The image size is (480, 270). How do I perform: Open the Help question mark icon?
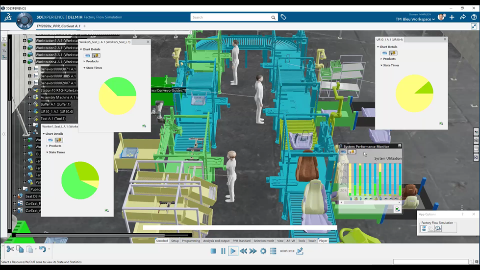[474, 18]
